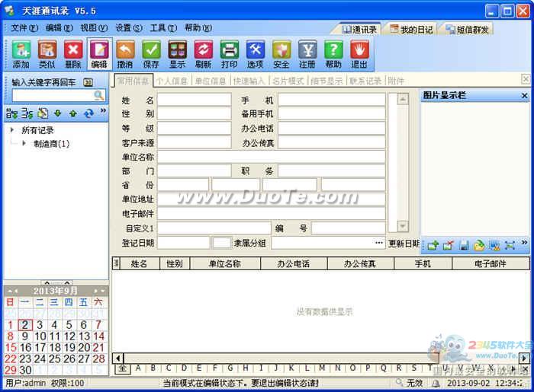Click the expand-all tree icon in sidebar toolbar
The image size is (534, 392).
[x=11, y=113]
